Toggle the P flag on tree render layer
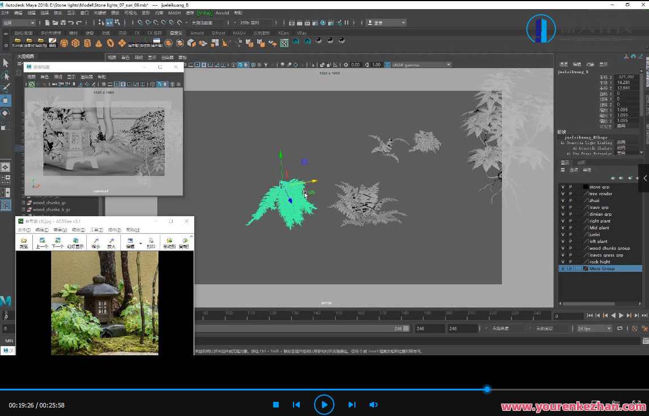This screenshot has width=649, height=416. coord(571,194)
